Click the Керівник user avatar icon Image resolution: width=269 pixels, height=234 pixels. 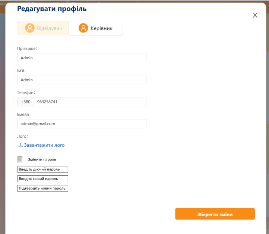click(83, 28)
